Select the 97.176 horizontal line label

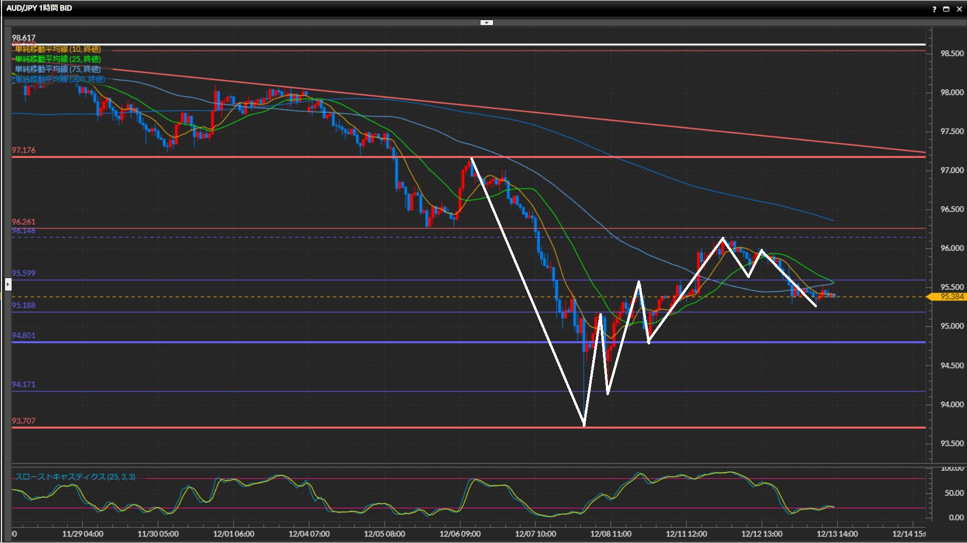pyautogui.click(x=24, y=150)
